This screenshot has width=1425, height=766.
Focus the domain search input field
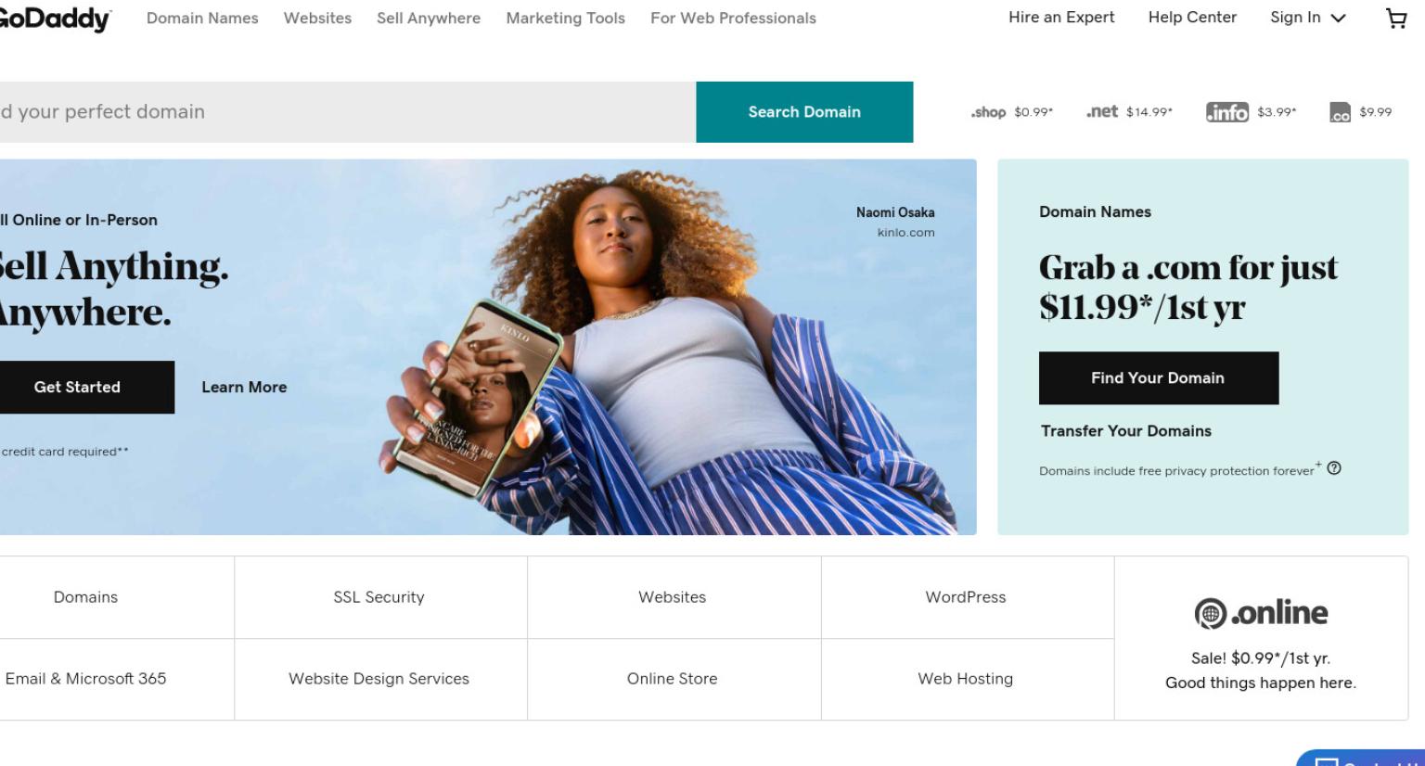[x=348, y=112]
